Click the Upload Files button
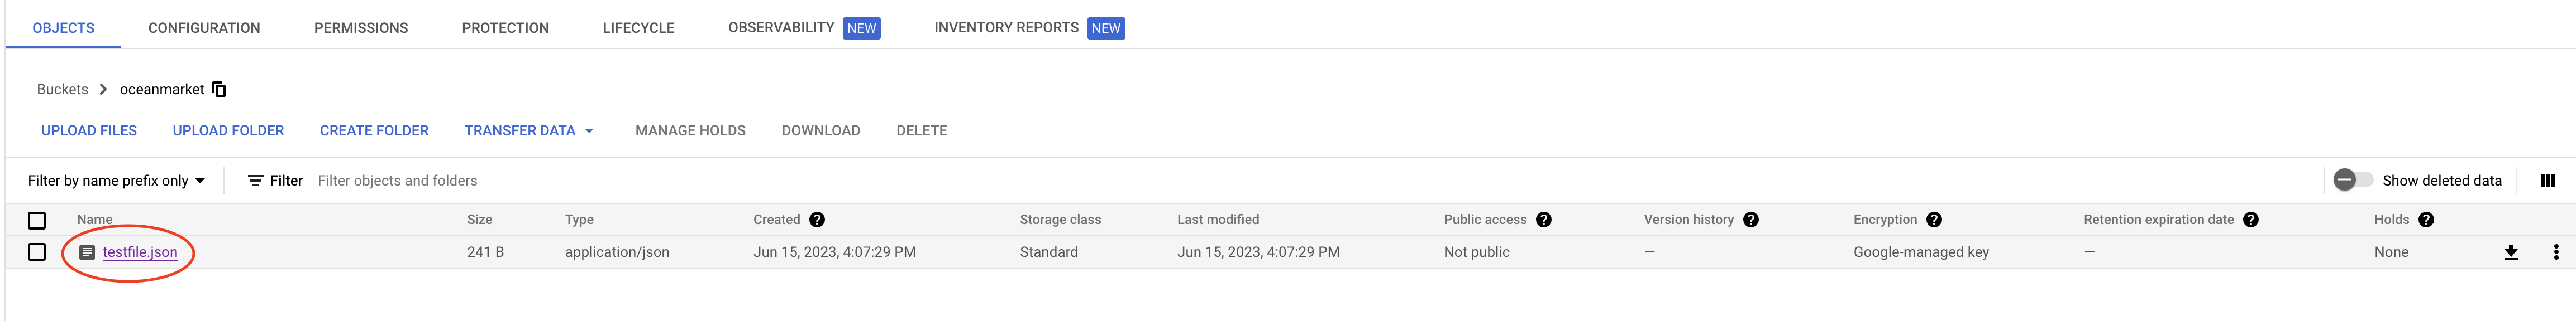 [89, 130]
